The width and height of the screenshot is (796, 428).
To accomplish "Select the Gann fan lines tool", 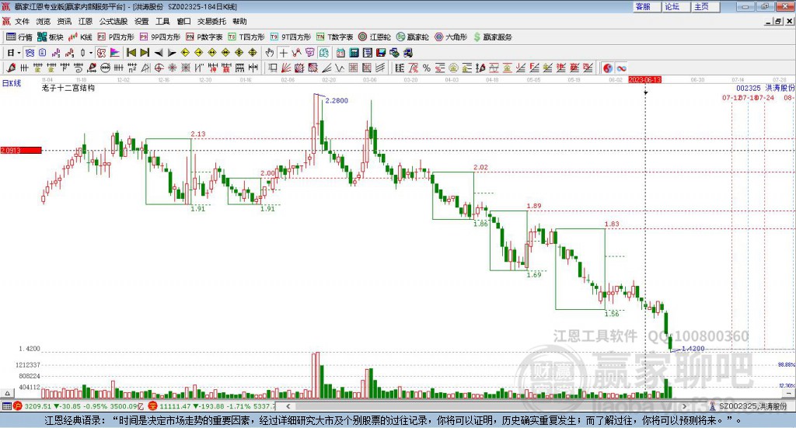I will (286, 68).
